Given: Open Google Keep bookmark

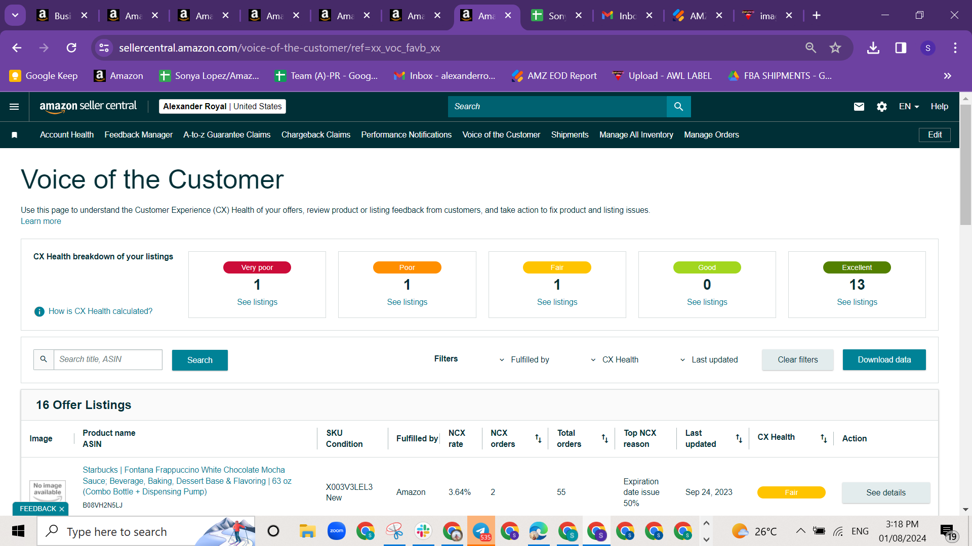Looking at the screenshot, I should pyautogui.click(x=44, y=76).
